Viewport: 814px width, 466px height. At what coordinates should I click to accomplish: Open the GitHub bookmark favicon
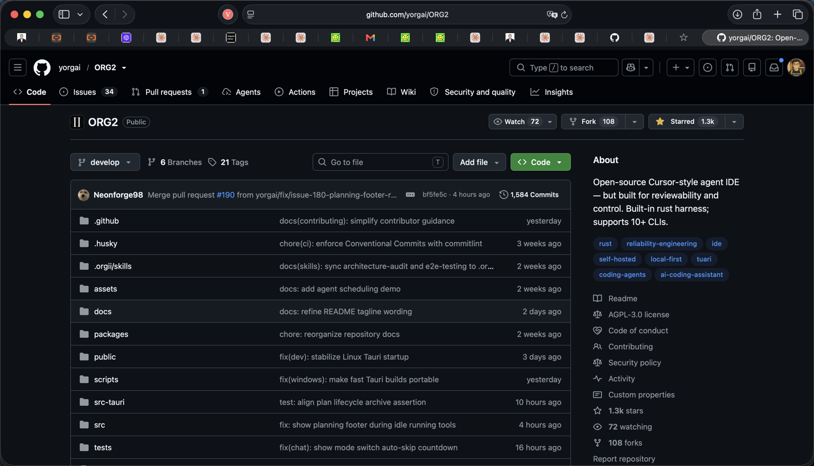(x=615, y=38)
